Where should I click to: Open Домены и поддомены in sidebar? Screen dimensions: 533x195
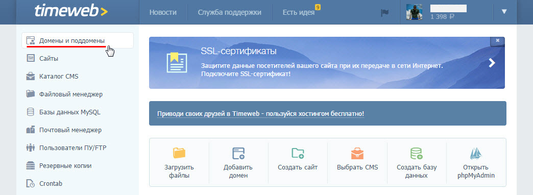click(78, 40)
